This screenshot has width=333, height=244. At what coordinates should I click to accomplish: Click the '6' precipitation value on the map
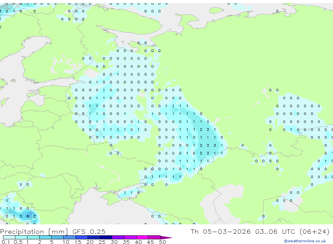[x=28, y=216]
